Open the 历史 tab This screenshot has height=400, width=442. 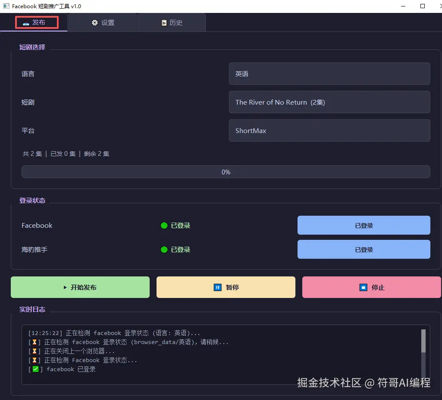[171, 22]
